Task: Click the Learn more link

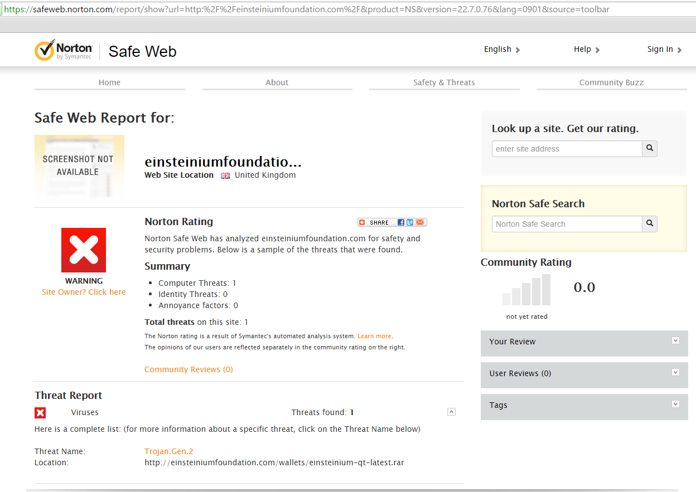Action: tap(374, 337)
